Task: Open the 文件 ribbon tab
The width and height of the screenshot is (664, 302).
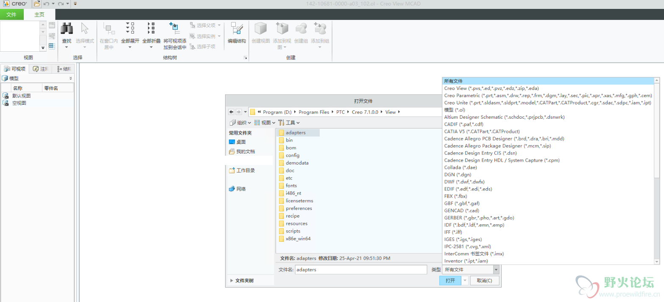Action: pyautogui.click(x=11, y=14)
